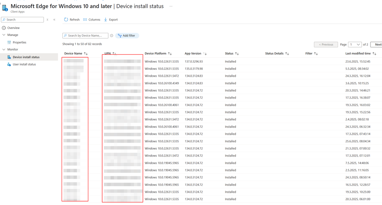Focus the sidebar Search box
The height and width of the screenshot is (205, 382).
[x=23, y=19]
